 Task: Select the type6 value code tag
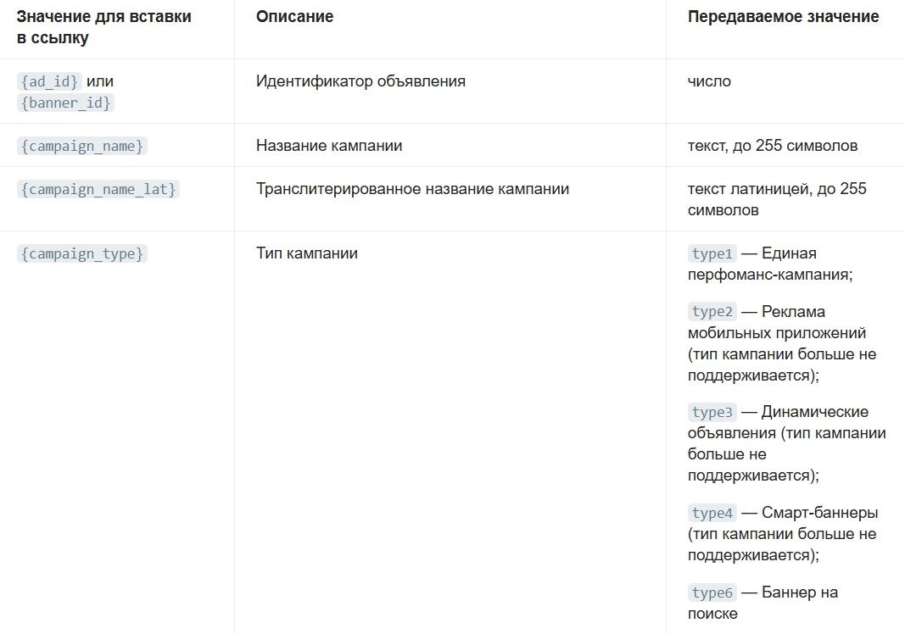click(x=712, y=592)
